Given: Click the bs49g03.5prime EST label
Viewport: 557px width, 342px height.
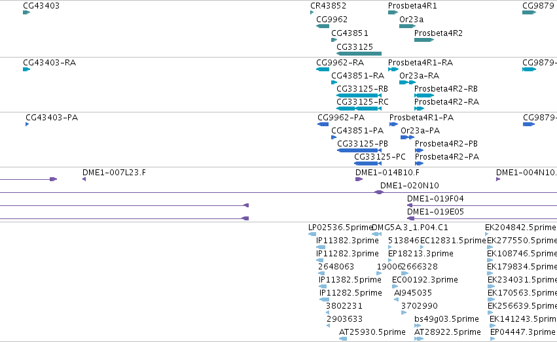Looking at the screenshot, I should [446, 319].
